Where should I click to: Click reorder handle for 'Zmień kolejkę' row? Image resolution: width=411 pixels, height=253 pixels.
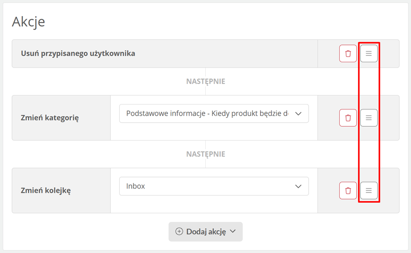coord(369,190)
